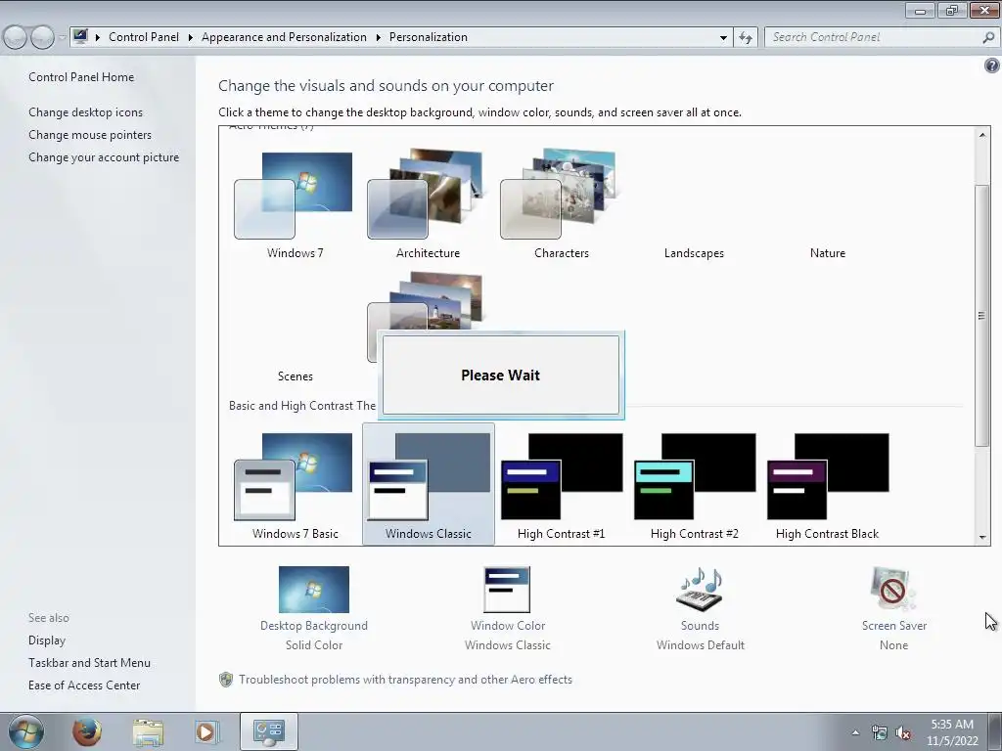Viewport: 1002px width, 751px height.
Task: Launch Firefox from the taskbar
Action: pyautogui.click(x=87, y=731)
